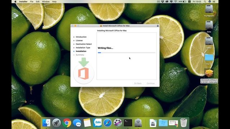The image size is (230, 129).
Task: Open the Installer application menu
Action: [23, 1]
